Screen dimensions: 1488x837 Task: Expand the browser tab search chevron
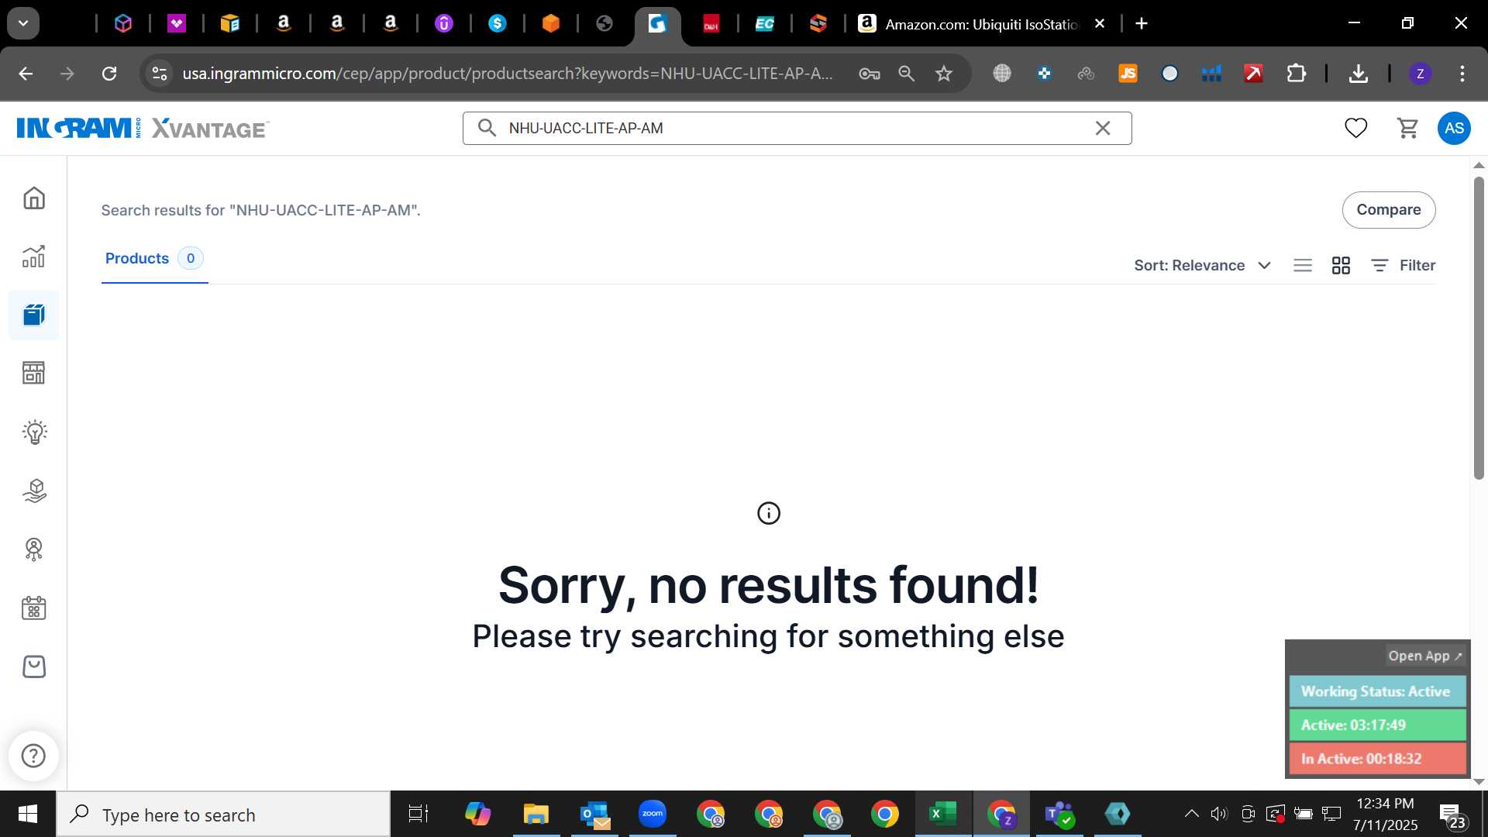(23, 23)
